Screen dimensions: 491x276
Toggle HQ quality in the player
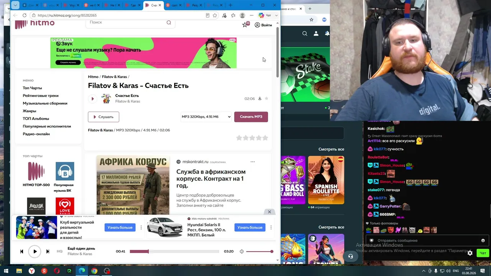[59, 251]
